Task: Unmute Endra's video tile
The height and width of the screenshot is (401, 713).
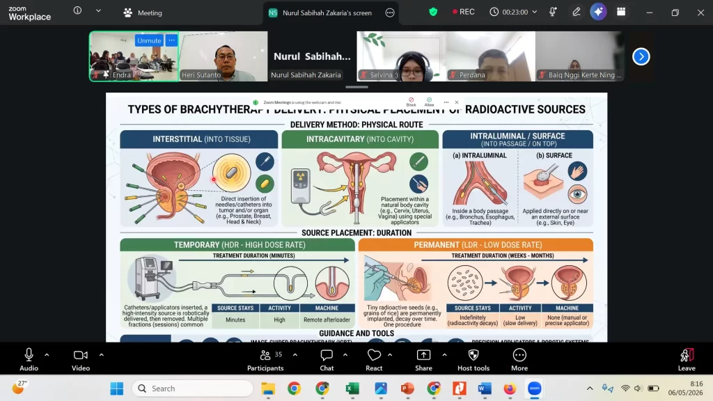Action: (149, 40)
